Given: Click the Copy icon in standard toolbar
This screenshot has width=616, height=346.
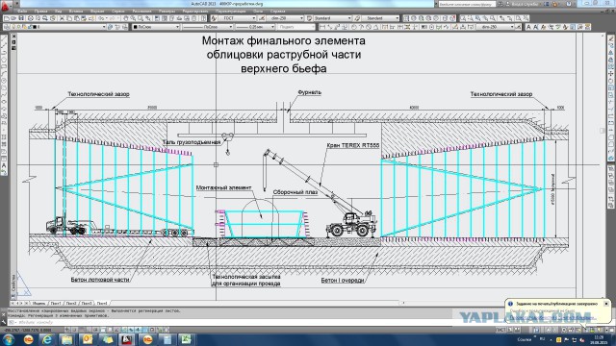Looking at the screenshot, I should 69,18.
